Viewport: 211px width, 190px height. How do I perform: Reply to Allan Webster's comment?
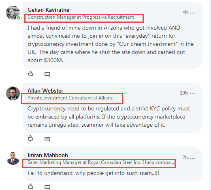(47, 139)
